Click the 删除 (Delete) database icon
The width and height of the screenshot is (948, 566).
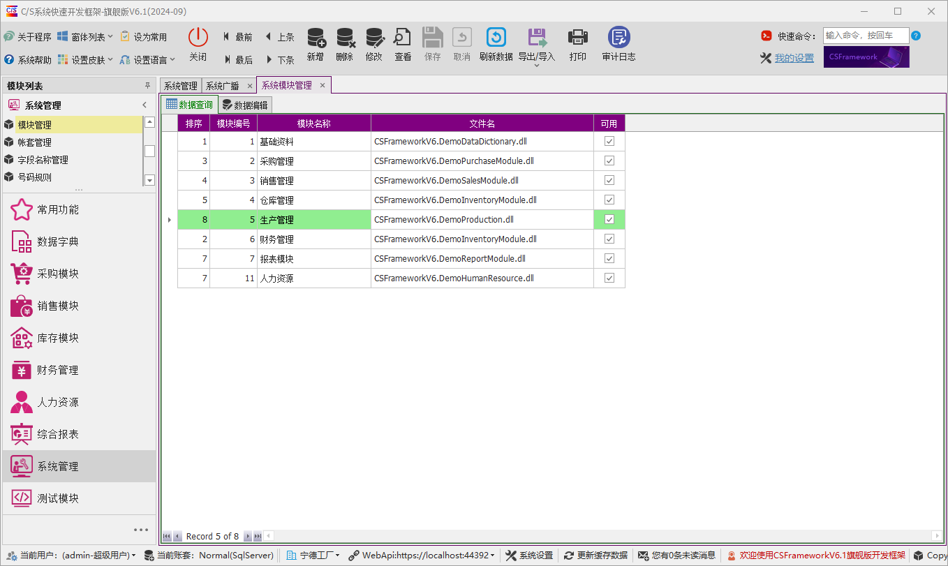coord(345,38)
